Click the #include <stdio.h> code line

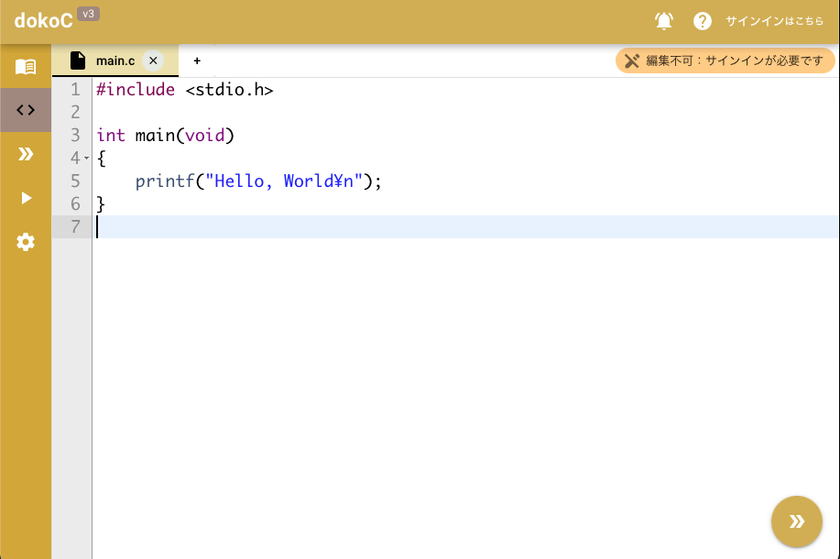184,90
